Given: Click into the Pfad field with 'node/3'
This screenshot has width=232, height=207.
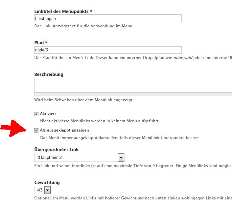Looking at the screenshot, I should pos(108,50).
